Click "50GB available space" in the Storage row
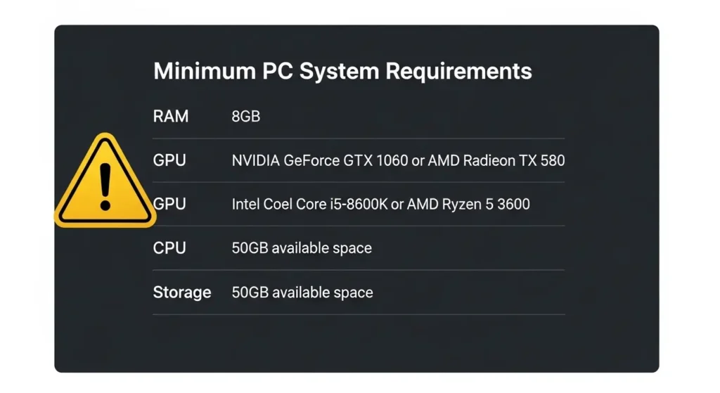This screenshot has width=720, height=393. [x=302, y=292]
